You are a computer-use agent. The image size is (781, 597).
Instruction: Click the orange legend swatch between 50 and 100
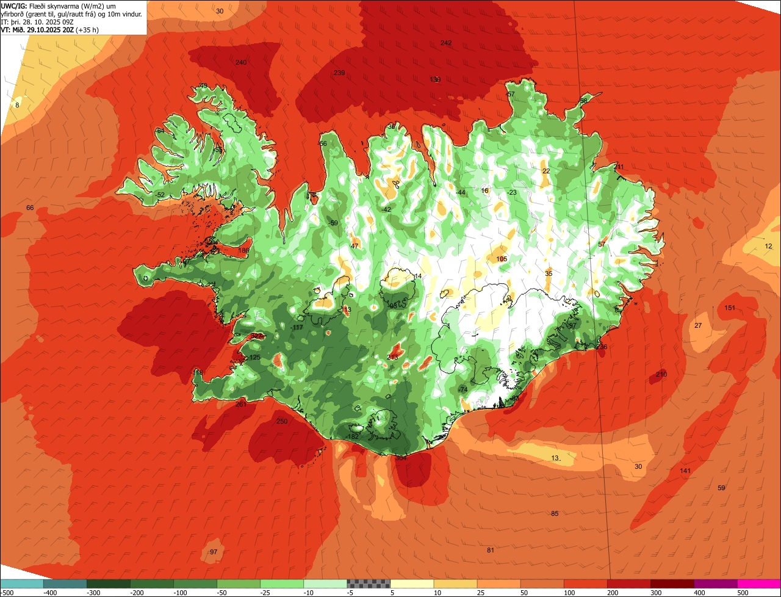(542, 584)
